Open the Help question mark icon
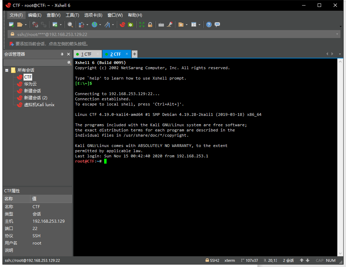The width and height of the screenshot is (346, 267). coord(209,25)
